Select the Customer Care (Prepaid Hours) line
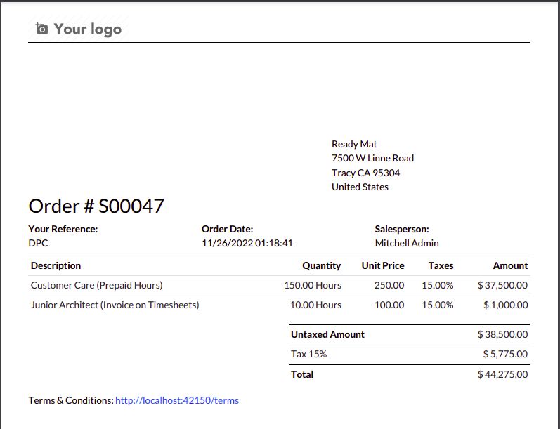The height and width of the screenshot is (429, 560). coord(97,285)
